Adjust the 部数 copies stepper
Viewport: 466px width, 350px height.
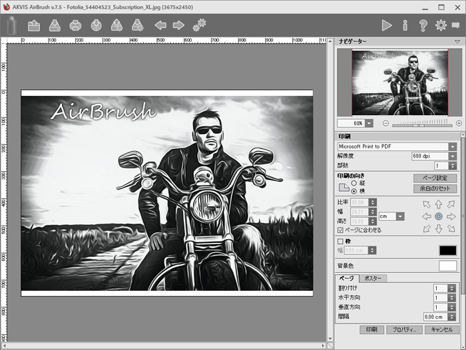click(452, 166)
